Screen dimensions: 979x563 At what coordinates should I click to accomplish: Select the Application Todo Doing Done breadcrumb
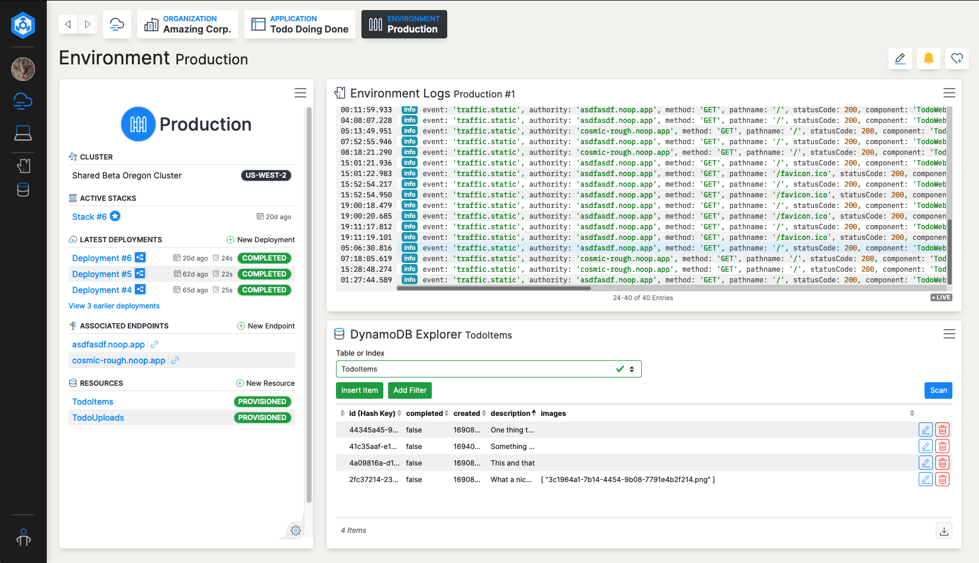click(x=300, y=24)
